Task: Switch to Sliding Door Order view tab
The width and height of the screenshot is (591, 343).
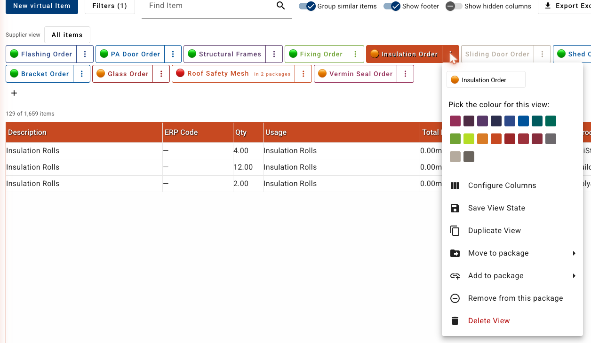Action: (x=498, y=54)
